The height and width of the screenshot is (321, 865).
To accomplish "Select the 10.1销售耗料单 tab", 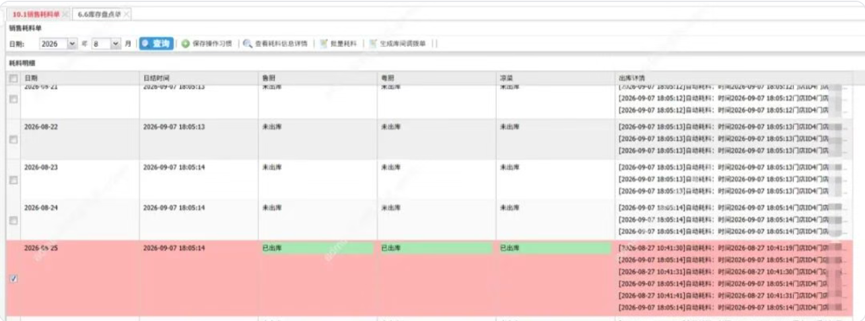I will (37, 14).
